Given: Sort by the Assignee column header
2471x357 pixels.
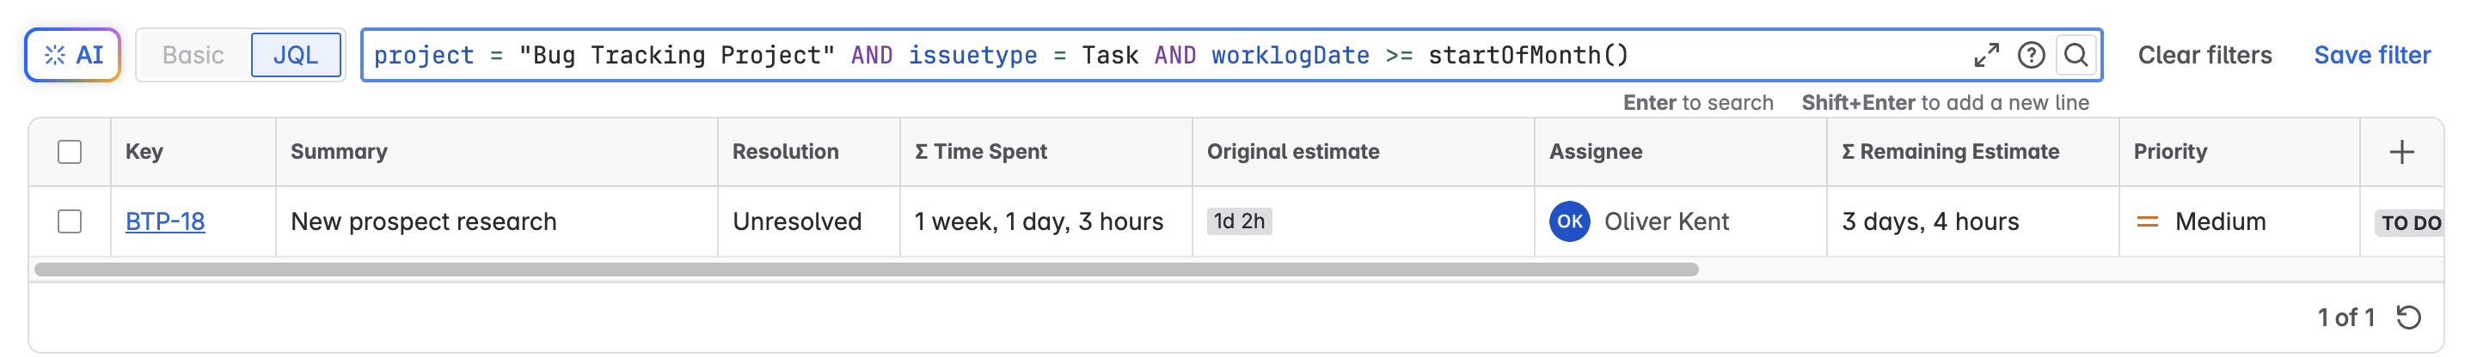Looking at the screenshot, I should coord(1595,152).
